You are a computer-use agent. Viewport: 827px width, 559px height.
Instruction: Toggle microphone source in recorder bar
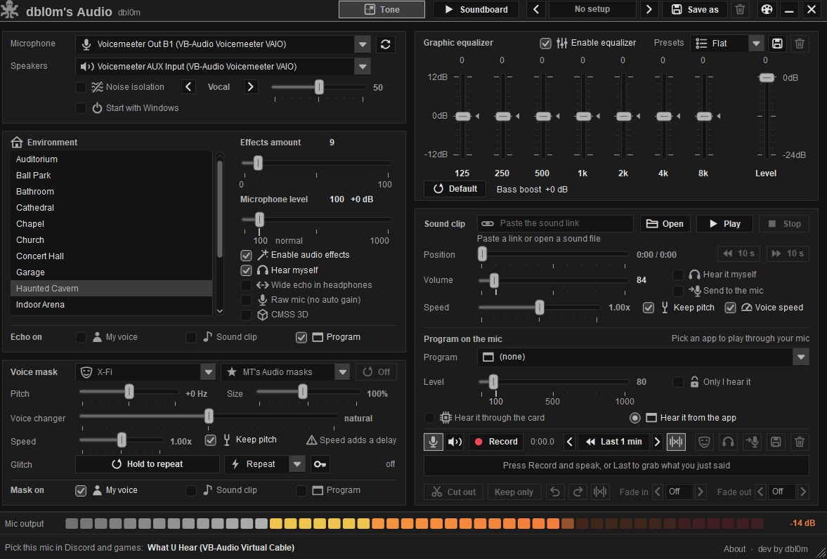click(433, 442)
